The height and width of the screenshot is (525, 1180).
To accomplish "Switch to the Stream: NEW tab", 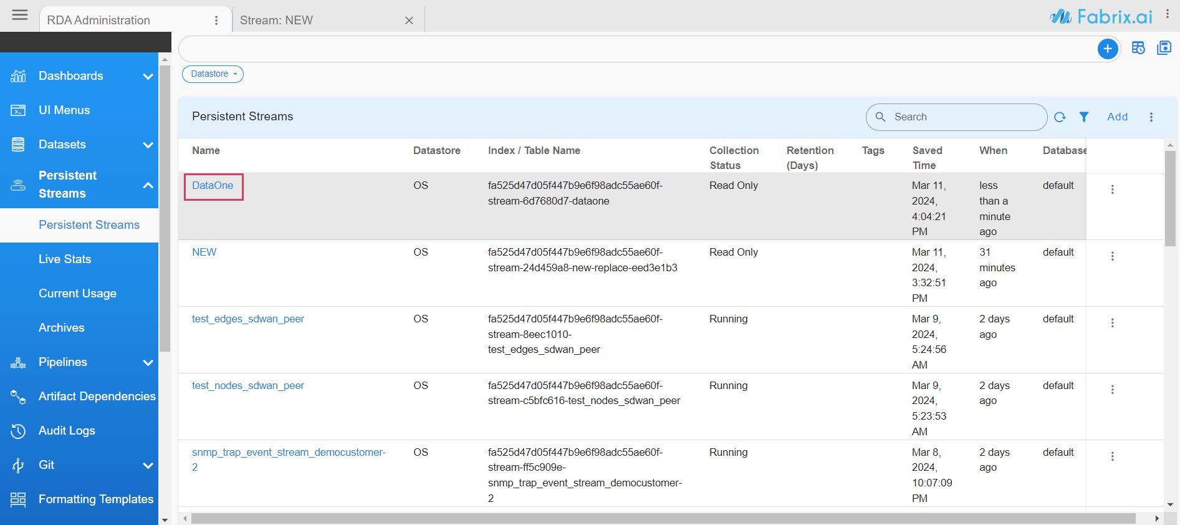I will (276, 21).
